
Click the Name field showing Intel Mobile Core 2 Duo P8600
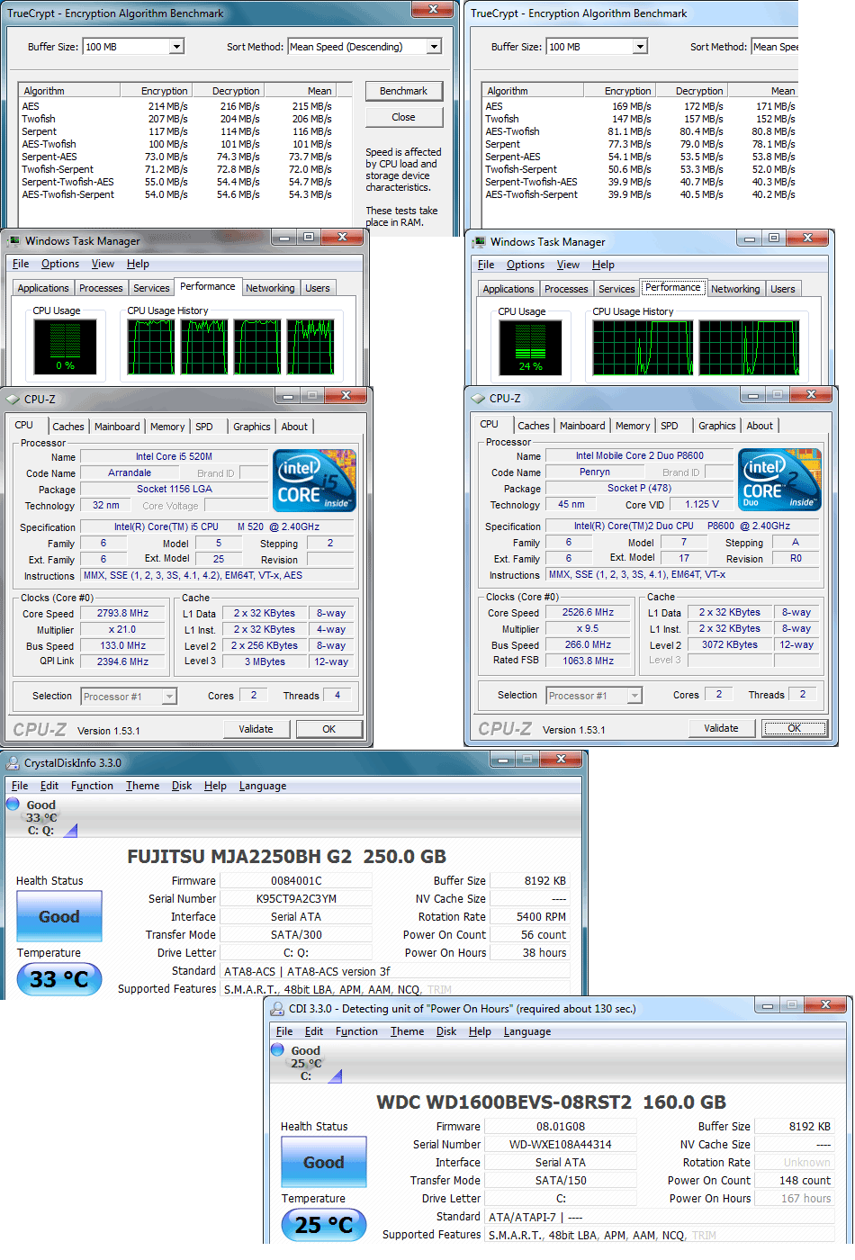pyautogui.click(x=639, y=455)
